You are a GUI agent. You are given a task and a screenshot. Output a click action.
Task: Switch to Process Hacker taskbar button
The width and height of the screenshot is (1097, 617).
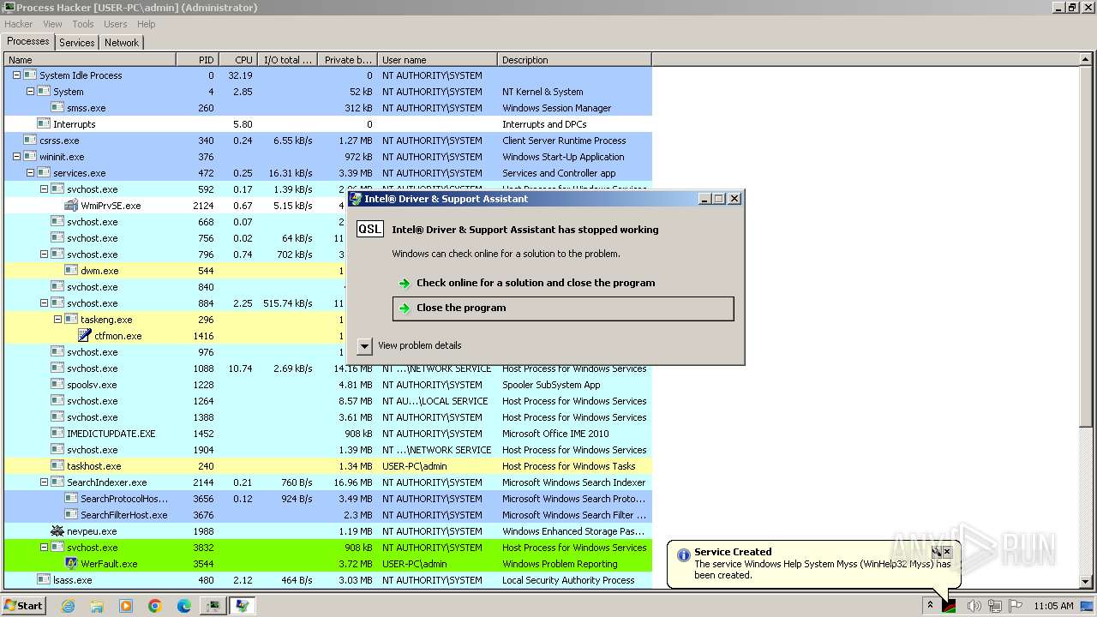point(213,606)
